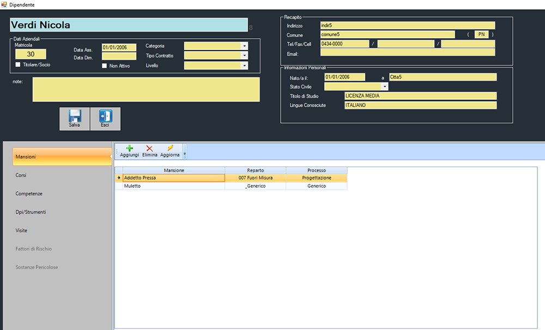
Task: Click the lightning Aggiorna icon
Action: click(170, 148)
